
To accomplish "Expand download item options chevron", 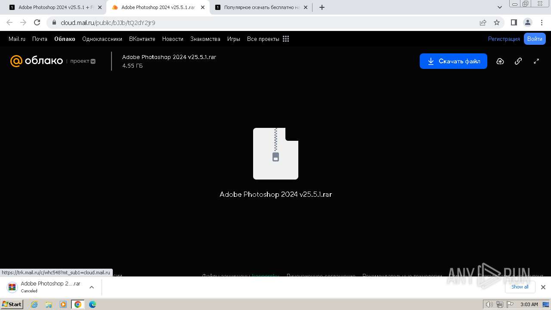I will pos(91,287).
